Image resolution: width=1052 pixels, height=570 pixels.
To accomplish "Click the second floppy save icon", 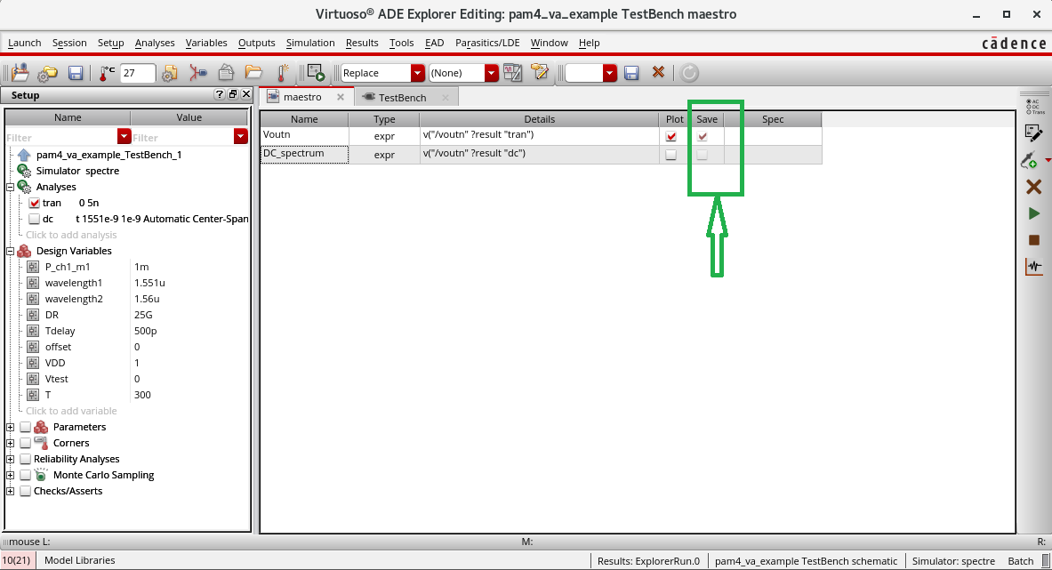I will [x=631, y=73].
